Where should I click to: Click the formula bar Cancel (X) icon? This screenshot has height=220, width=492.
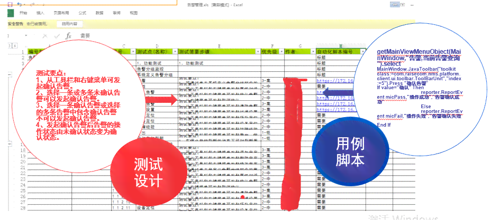pos(45,36)
